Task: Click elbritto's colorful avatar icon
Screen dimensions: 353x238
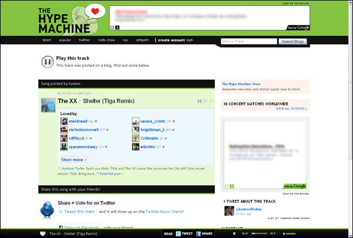Action: click(135, 146)
